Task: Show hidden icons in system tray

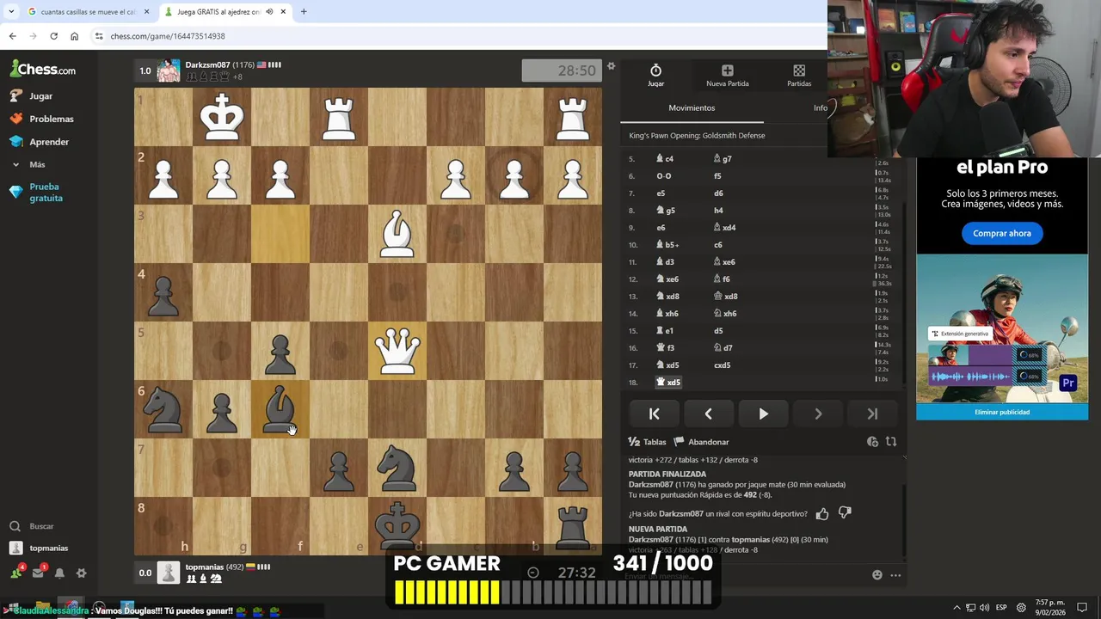Action: [x=956, y=608]
